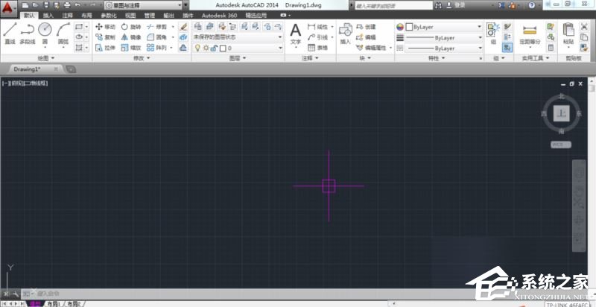The image size is (596, 307).
Task: Toggle the layer on/off lightbulb icon
Action: pyautogui.click(x=197, y=48)
